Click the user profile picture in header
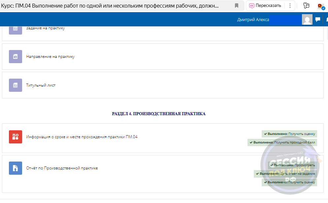Screen dimensions: 328x203 [307, 19]
